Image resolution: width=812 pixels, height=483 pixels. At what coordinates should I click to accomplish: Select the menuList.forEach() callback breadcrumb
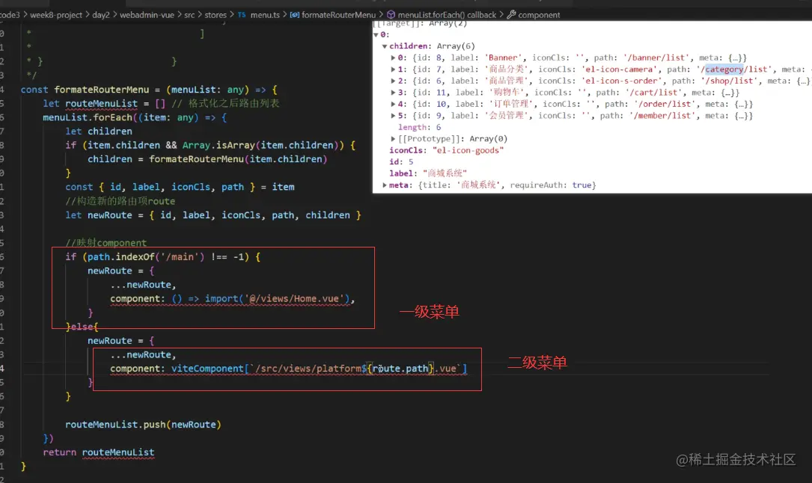point(447,15)
